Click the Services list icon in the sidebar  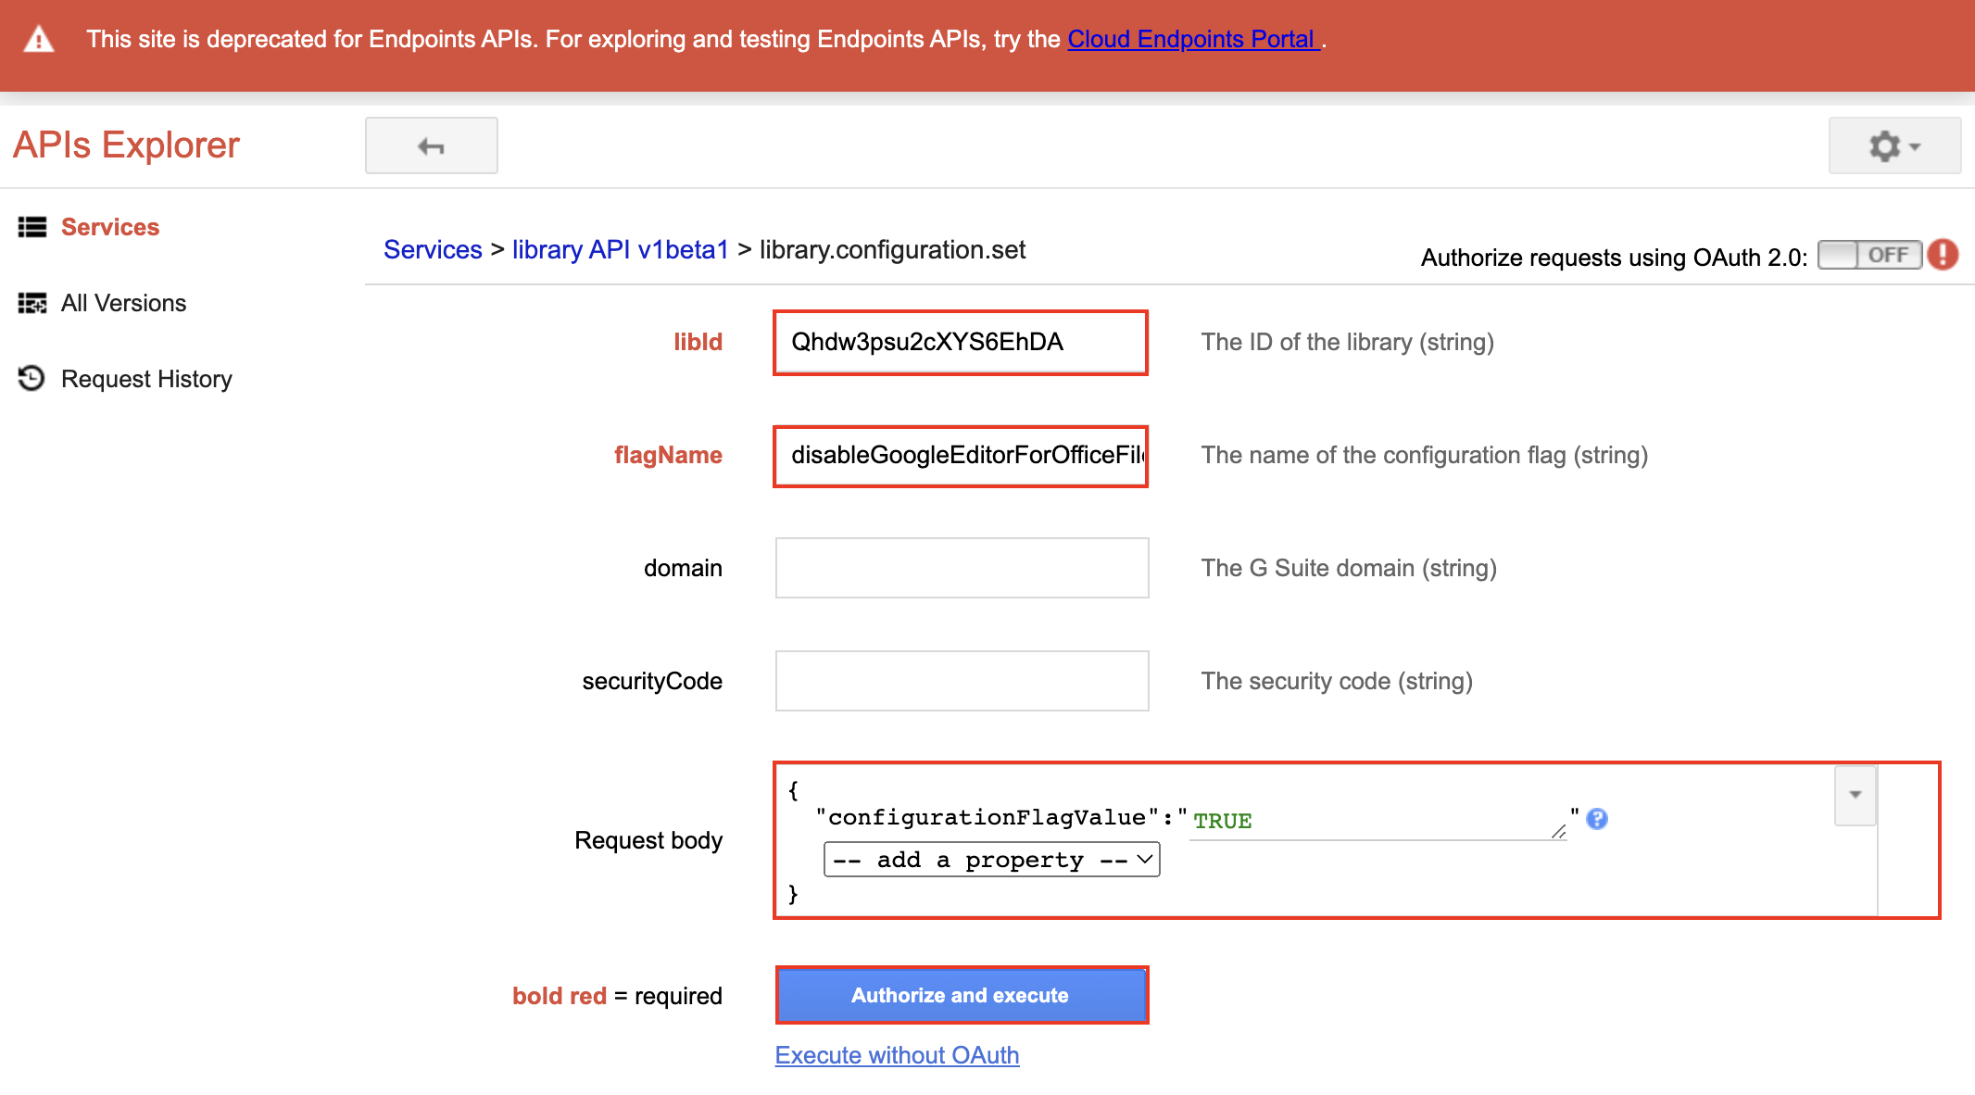pyautogui.click(x=31, y=227)
